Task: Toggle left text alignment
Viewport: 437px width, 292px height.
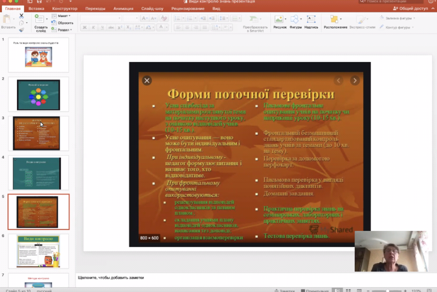Action: point(178,27)
